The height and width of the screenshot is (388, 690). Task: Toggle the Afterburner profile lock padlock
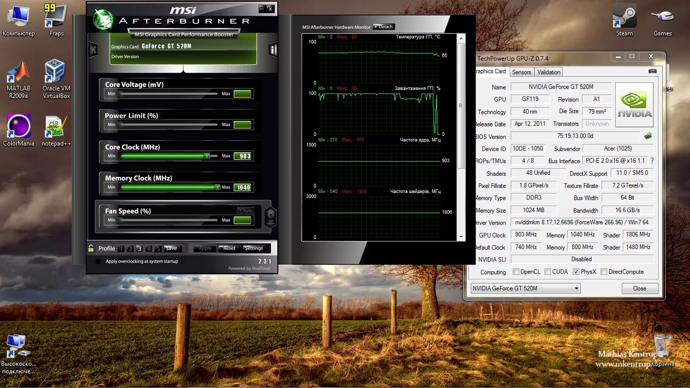coord(91,248)
